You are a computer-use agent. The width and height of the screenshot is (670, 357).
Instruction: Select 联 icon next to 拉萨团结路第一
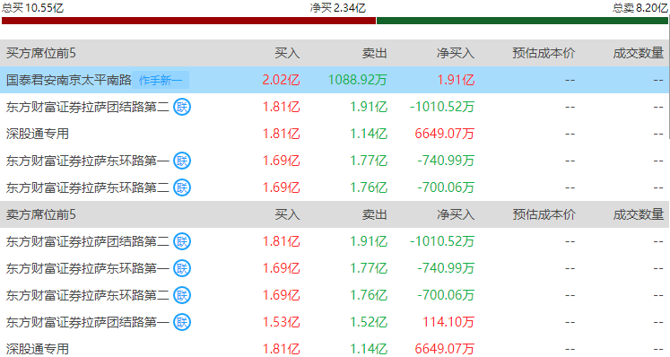182,322
